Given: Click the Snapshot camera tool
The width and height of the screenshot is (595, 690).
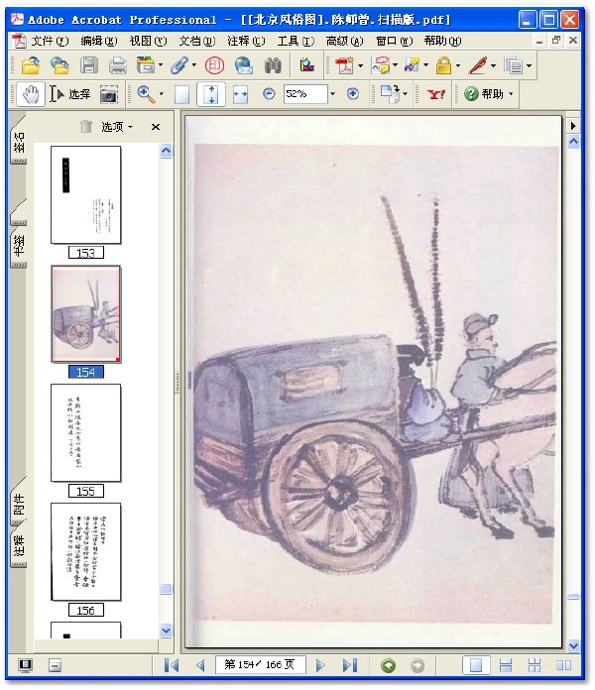Looking at the screenshot, I should click(x=109, y=94).
